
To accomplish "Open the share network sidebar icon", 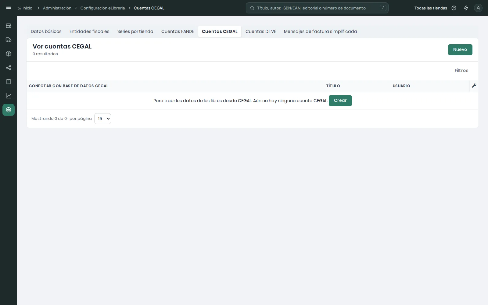I will point(9,68).
